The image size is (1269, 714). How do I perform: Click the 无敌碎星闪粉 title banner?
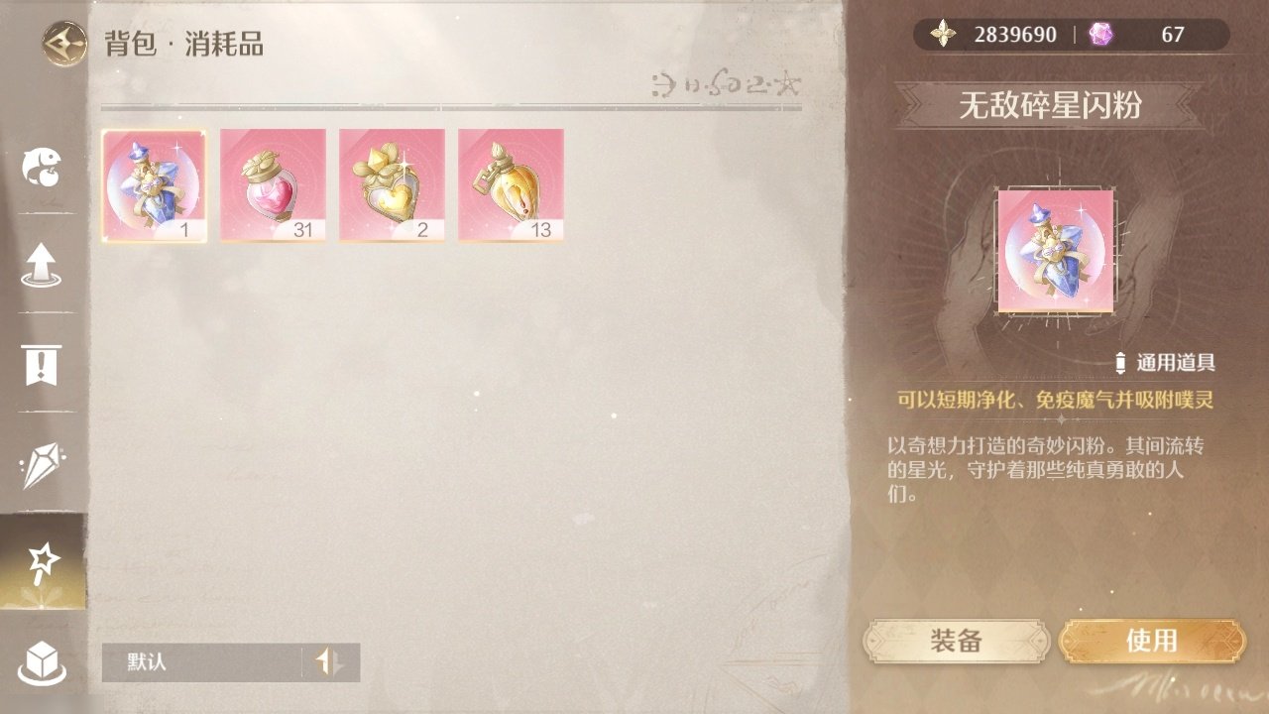pyautogui.click(x=1050, y=105)
